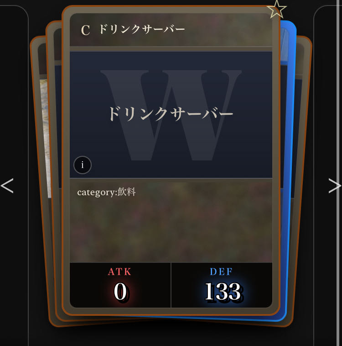Go to previous card with left arrow
The height and width of the screenshot is (346, 342).
tap(7, 186)
